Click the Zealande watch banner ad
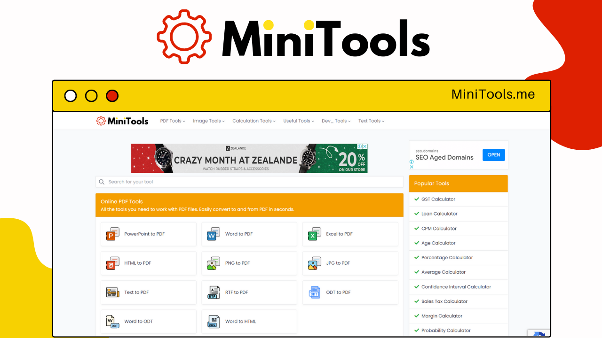Viewport: 602px width, 338px height. 249,158
